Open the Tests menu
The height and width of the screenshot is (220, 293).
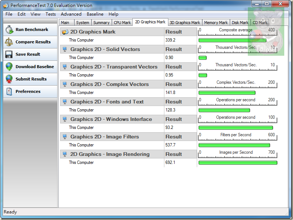[51, 14]
